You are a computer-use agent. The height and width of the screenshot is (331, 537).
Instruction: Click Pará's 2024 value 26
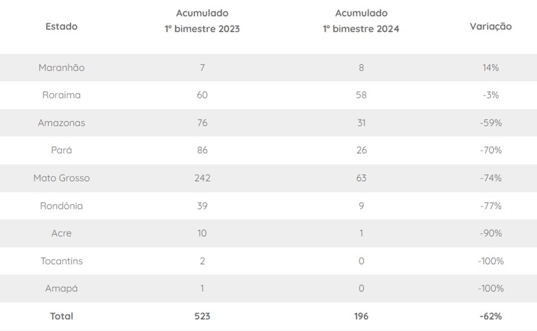click(361, 151)
